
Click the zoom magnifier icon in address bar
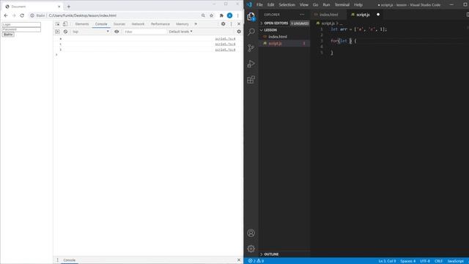click(x=203, y=15)
